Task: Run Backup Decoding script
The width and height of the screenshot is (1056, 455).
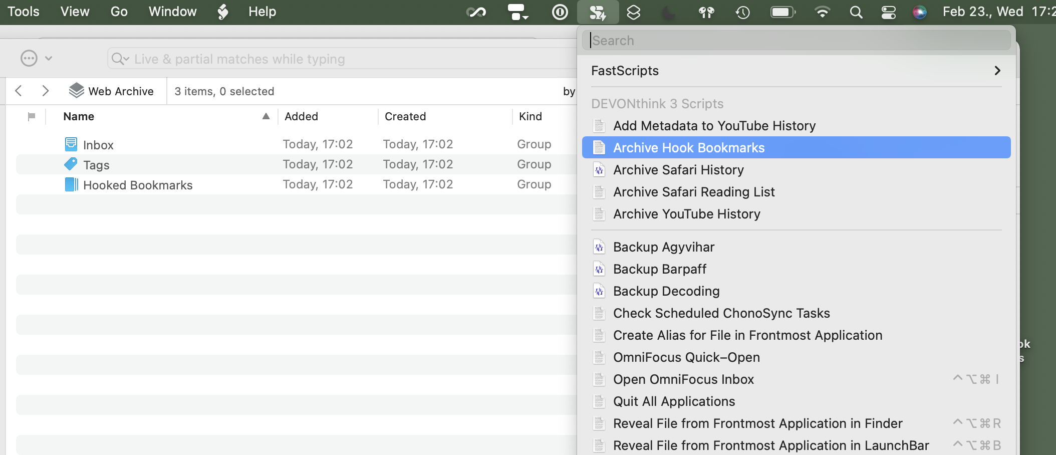Action: (x=797, y=291)
